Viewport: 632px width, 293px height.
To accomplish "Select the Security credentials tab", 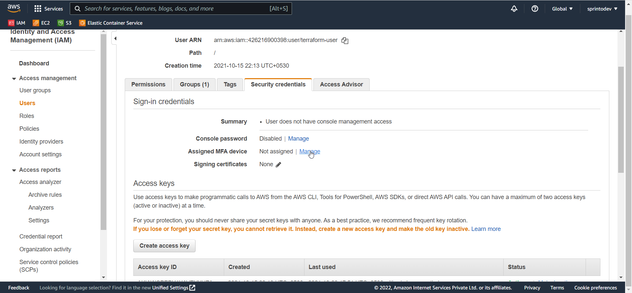I will 278,84.
